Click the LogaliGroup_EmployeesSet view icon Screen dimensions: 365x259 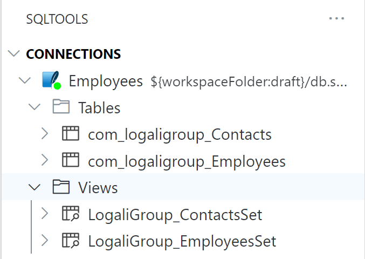click(71, 240)
